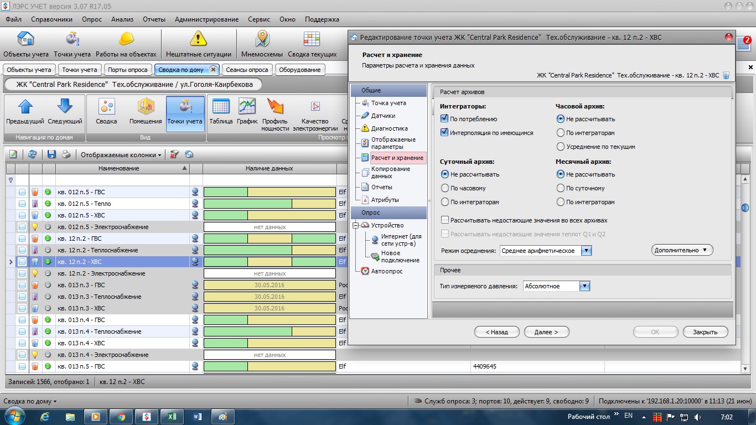756x425 pixels.
Task: Open Excel from the Windows taskbar
Action: pyautogui.click(x=172, y=417)
